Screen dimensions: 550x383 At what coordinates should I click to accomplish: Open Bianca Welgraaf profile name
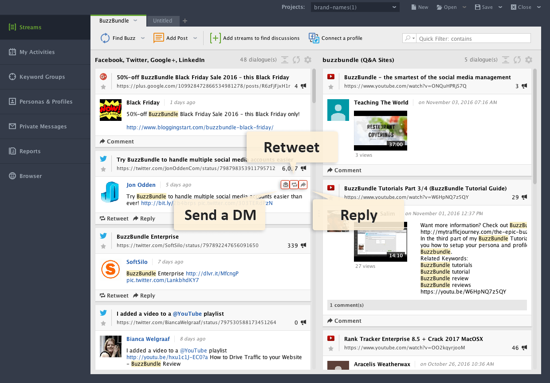click(x=148, y=339)
